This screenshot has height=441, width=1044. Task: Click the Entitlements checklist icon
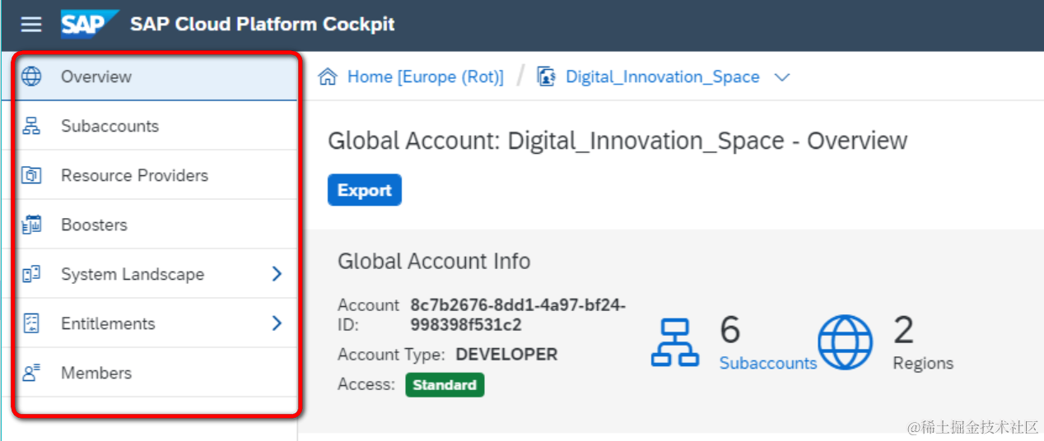31,323
